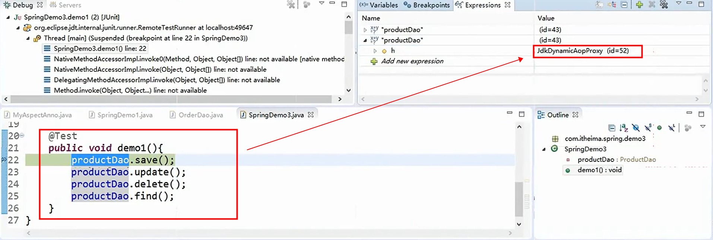Open the OrderDao.java editor tab
713x240 pixels.
(196, 115)
